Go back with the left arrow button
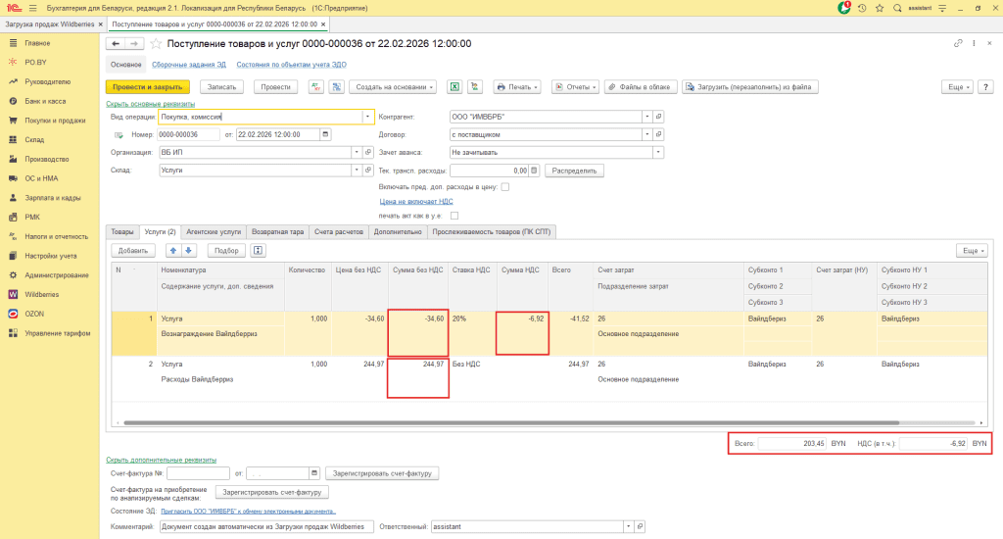This screenshot has width=1003, height=539. 115,44
